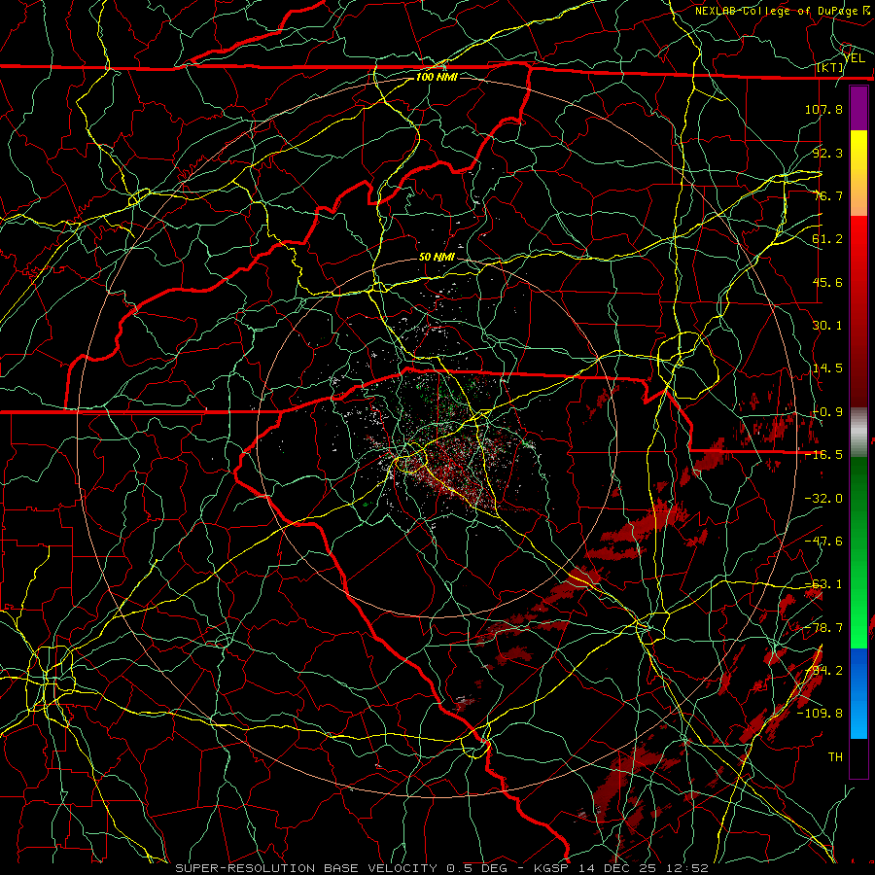The image size is (875, 875).
Task: Pick the green segment of the color bar
Action: coord(858,553)
